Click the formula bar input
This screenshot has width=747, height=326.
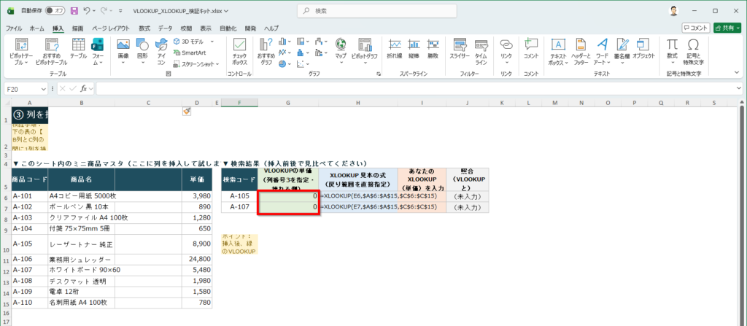click(414, 89)
